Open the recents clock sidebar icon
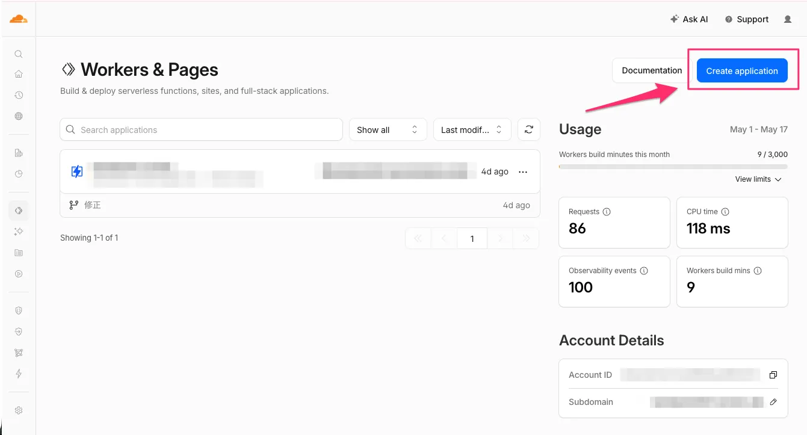Screen dimensions: 807x435 [x=19, y=95]
